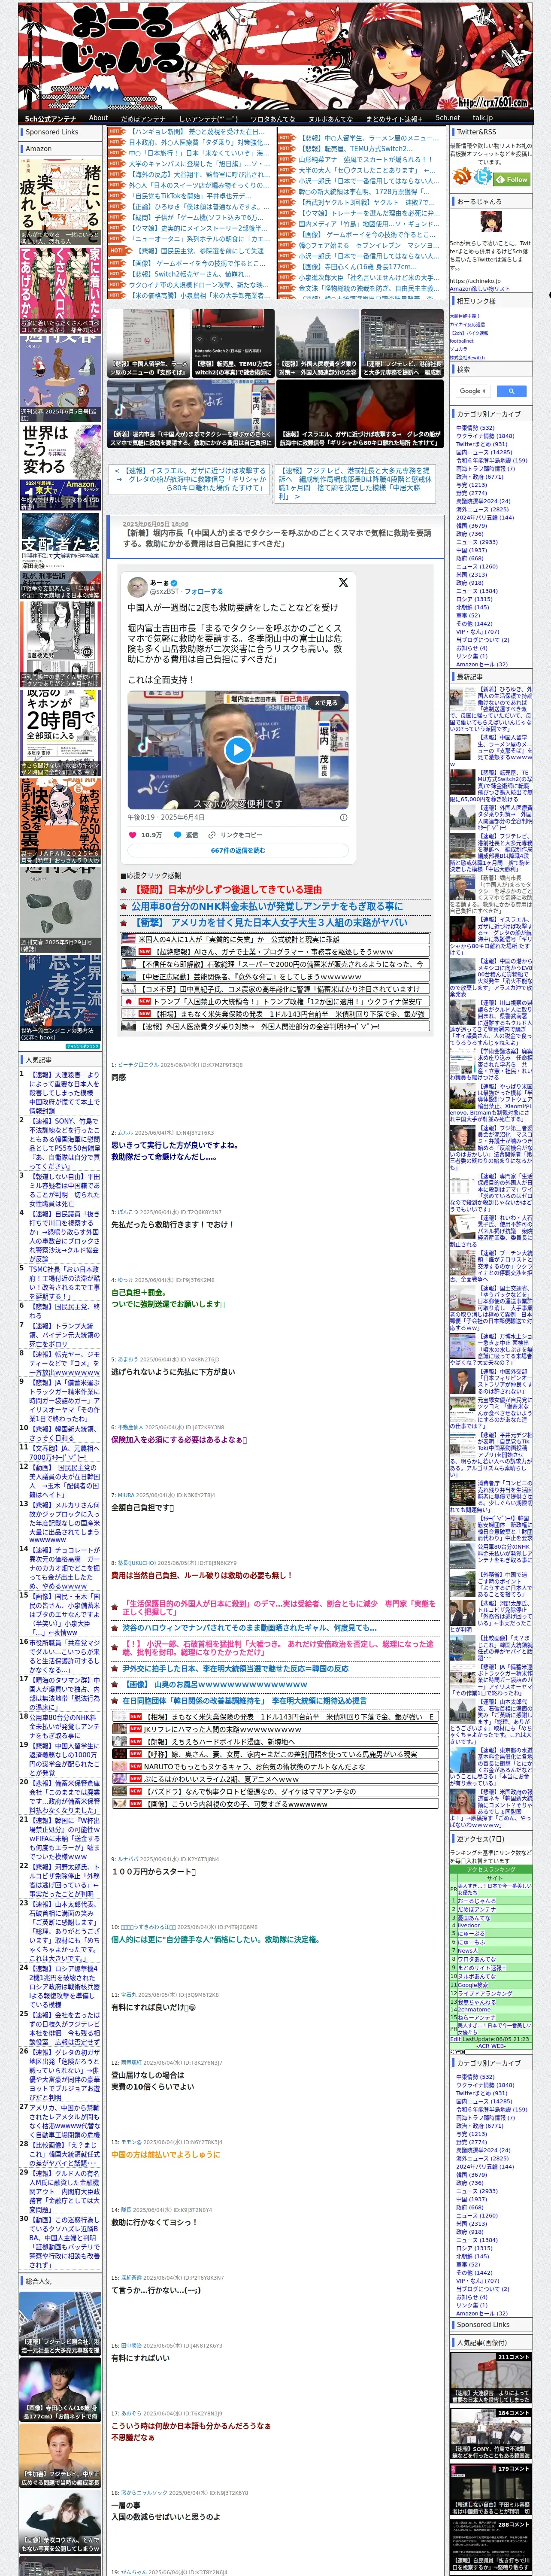Viewport: 551px width, 2576px height.
Task: Open the https://uchineko.jp profile link
Action: [x=475, y=281]
